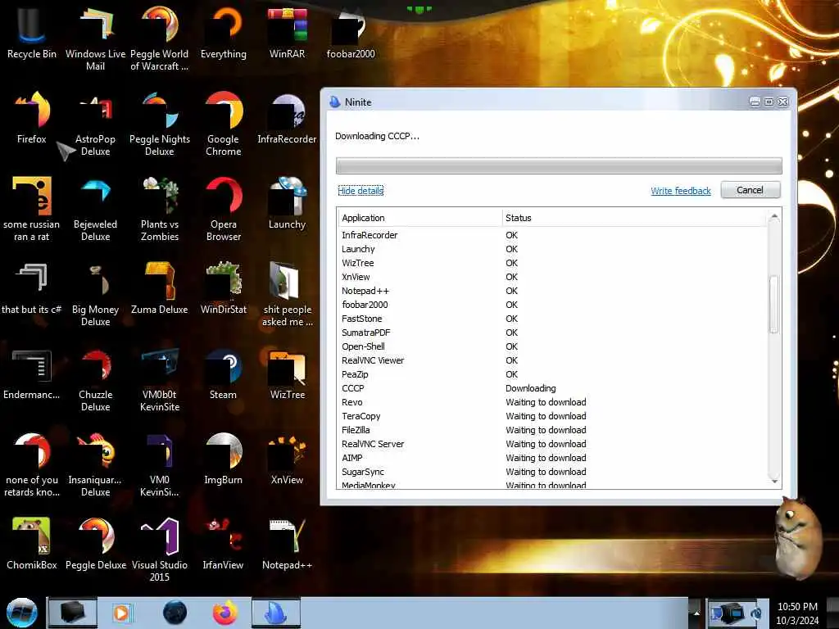Show hidden system tray icons
Viewport: 839px width, 629px height.
[x=696, y=613]
